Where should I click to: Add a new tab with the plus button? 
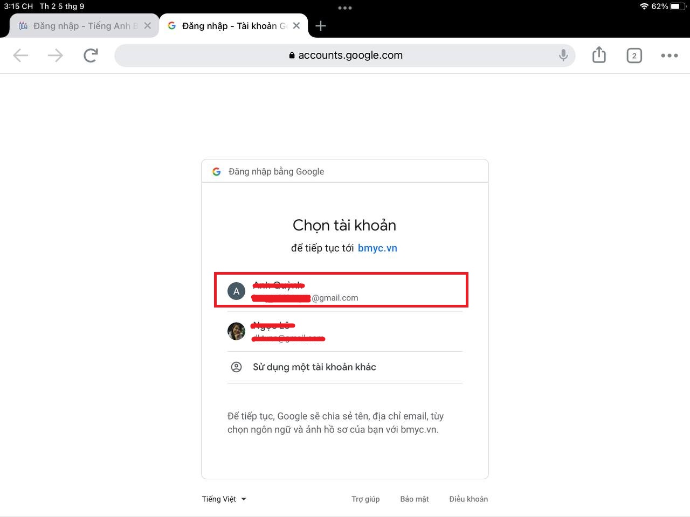click(x=321, y=26)
